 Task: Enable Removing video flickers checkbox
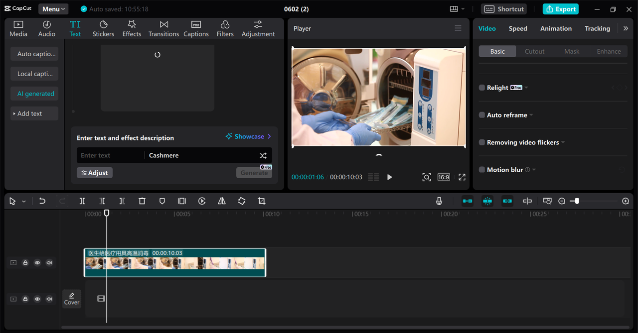coord(482,142)
